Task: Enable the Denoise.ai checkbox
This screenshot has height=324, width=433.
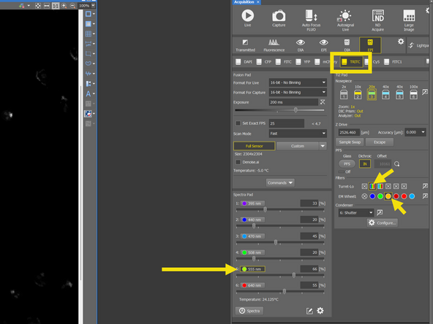Action: coord(238,162)
